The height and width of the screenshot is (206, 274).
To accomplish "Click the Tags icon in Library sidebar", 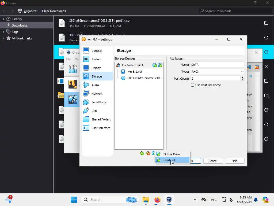I will tap(8, 32).
